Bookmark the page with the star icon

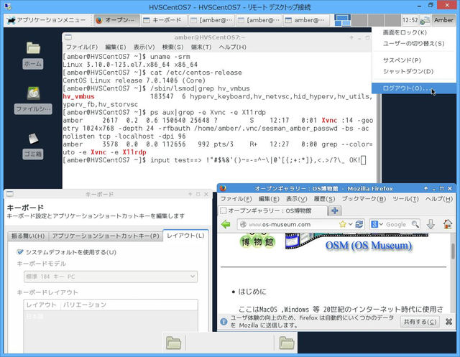[x=342, y=225]
